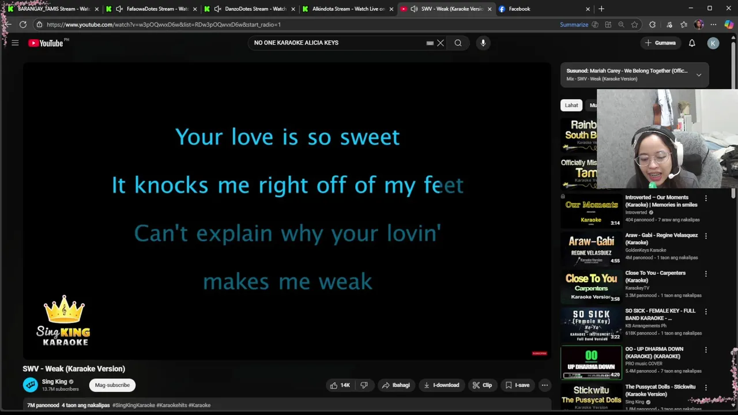This screenshot has width=738, height=415.
Task: Collapse the mix playlist panel chevron
Action: pos(699,75)
